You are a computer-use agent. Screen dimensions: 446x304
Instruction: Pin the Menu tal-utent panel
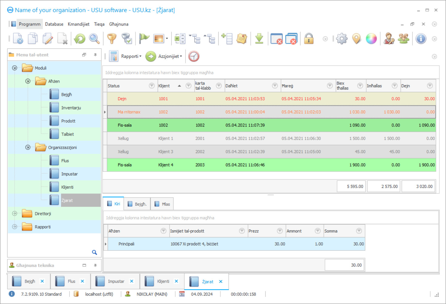(x=95, y=55)
